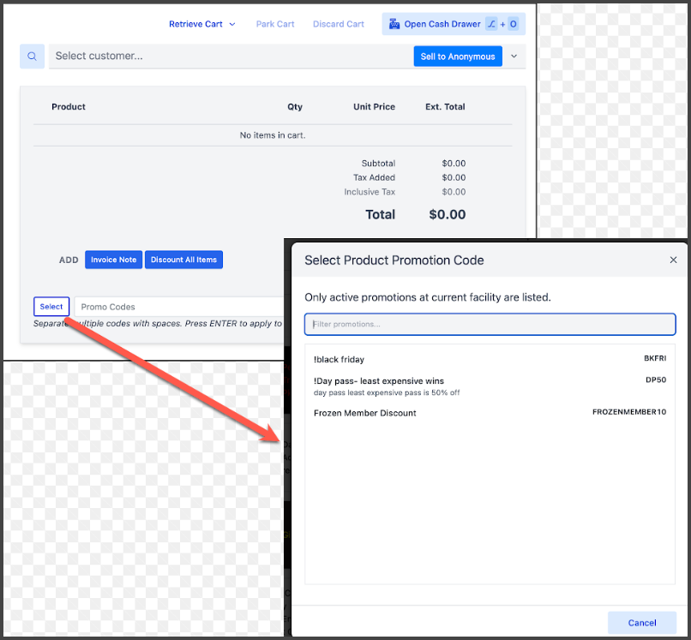This screenshot has height=640, width=691.
Task: Focus the Filter promotions search box
Action: pos(490,324)
